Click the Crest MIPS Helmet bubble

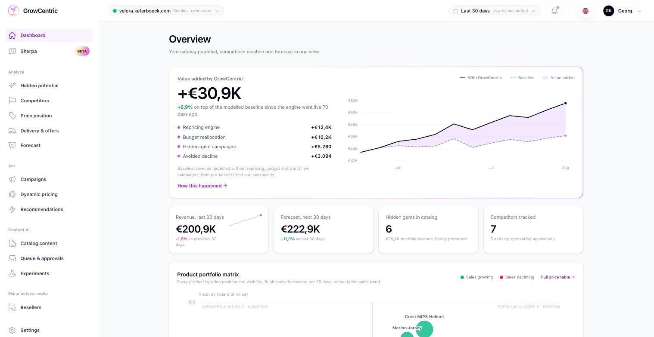[x=424, y=329]
